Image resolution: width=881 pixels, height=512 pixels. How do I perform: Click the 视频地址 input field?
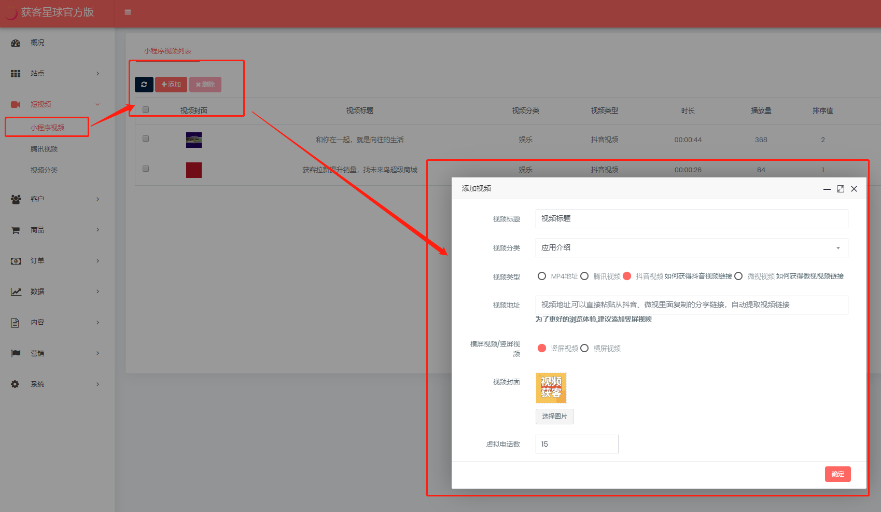pyautogui.click(x=691, y=305)
